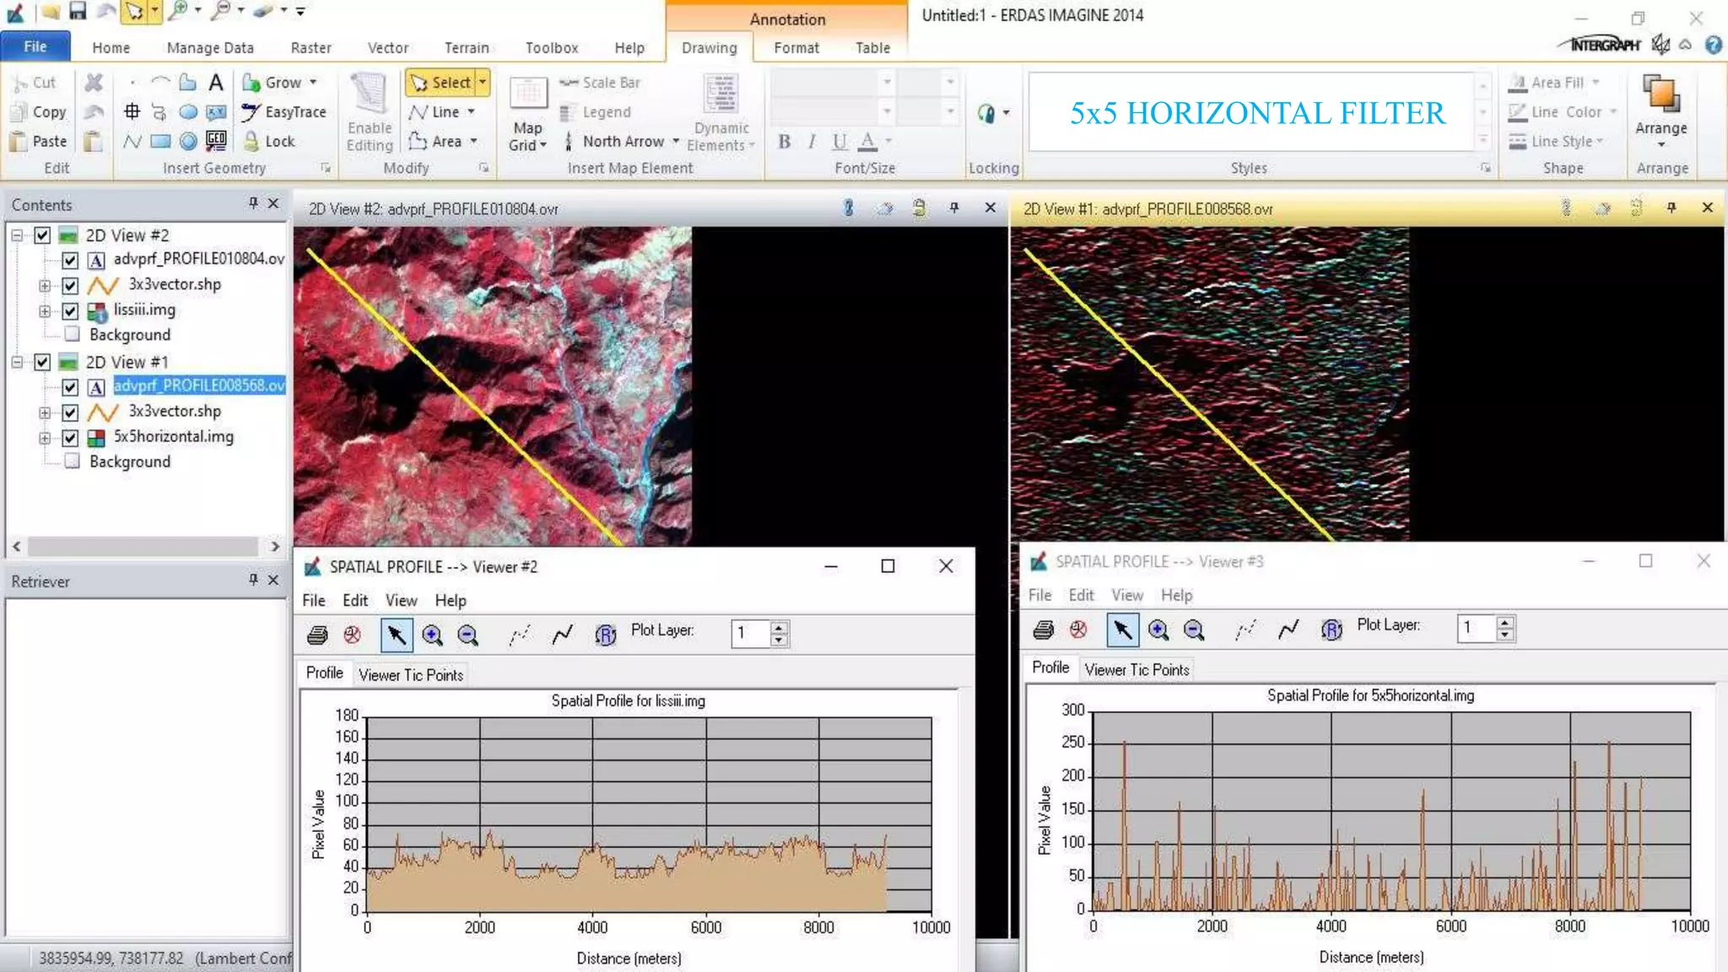Toggle the 5x5horizontal.img layer checkbox
Viewport: 1728px width, 972px height.
coord(70,437)
